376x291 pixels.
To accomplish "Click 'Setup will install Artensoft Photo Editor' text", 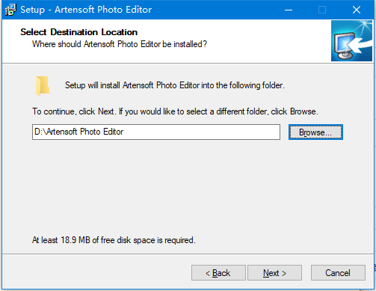I will pyautogui.click(x=175, y=85).
